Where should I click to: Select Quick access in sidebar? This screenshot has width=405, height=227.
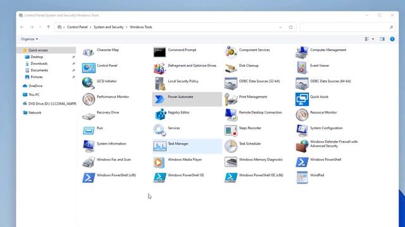tap(47, 50)
